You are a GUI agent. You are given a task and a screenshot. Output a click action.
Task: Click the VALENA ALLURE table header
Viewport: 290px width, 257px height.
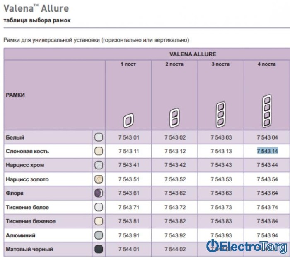pyautogui.click(x=193, y=54)
